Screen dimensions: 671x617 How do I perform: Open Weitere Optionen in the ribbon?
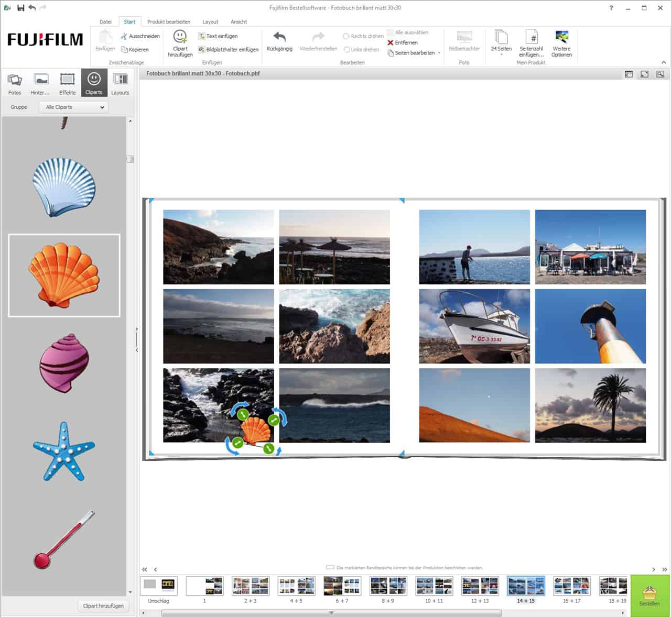click(561, 38)
